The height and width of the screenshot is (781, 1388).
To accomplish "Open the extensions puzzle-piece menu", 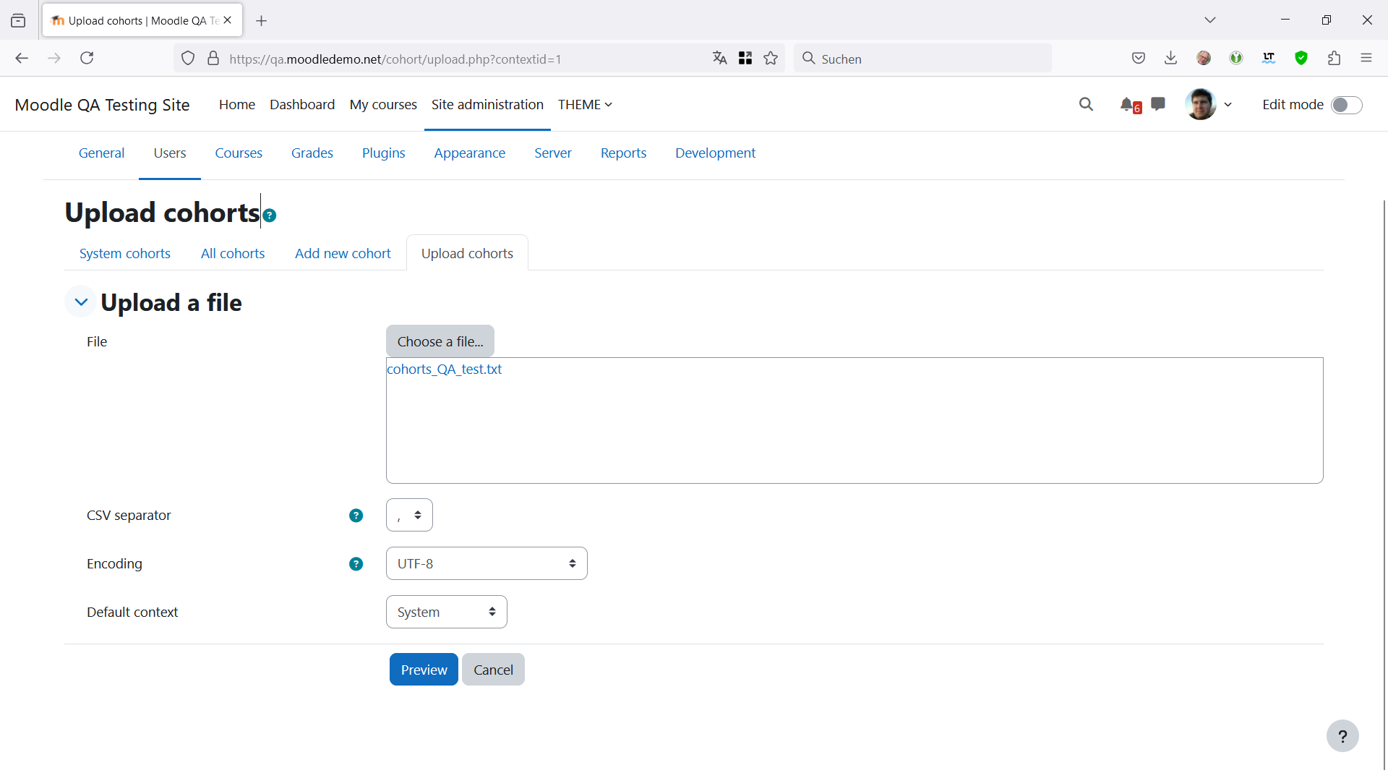I will 1335,59.
